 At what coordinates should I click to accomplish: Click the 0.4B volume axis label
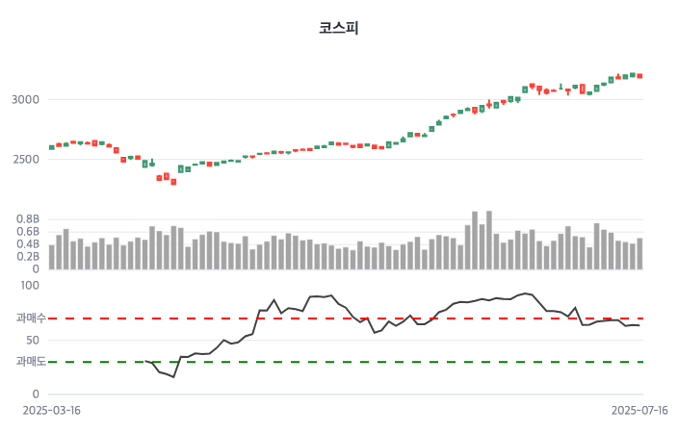(29, 244)
